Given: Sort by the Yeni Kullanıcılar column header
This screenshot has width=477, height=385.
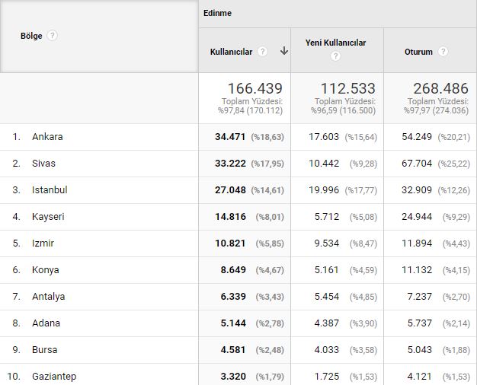Looking at the screenshot, I should (x=335, y=43).
